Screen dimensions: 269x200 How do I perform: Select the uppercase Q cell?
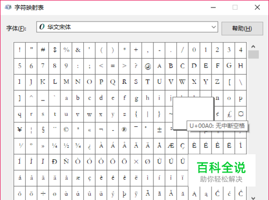click(x=112, y=82)
